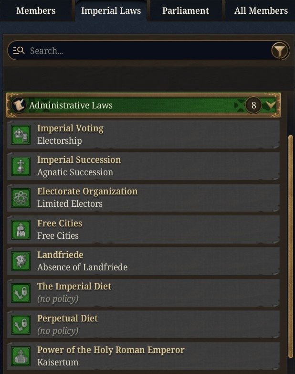This screenshot has height=374, width=295.
Task: Switch to the Parliament tab
Action: (185, 11)
